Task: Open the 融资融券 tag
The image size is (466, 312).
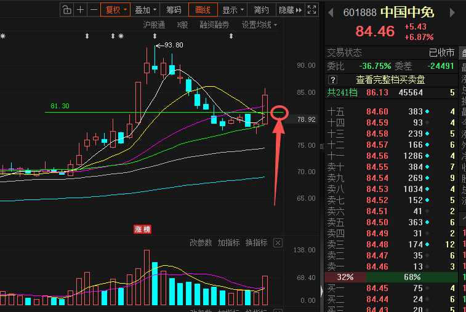Action: (x=214, y=25)
